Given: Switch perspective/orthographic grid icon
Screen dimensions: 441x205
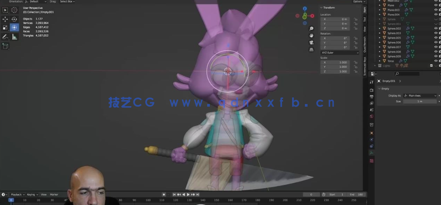Looking at the screenshot, I should (311, 50).
